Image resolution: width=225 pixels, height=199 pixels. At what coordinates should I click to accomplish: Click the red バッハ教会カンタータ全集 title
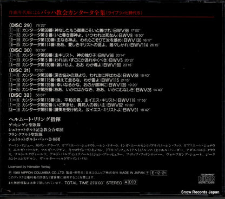click(73, 13)
